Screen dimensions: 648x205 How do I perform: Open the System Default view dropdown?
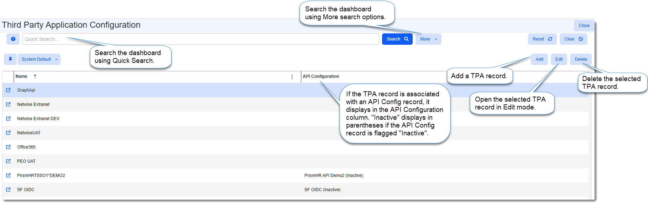point(39,59)
